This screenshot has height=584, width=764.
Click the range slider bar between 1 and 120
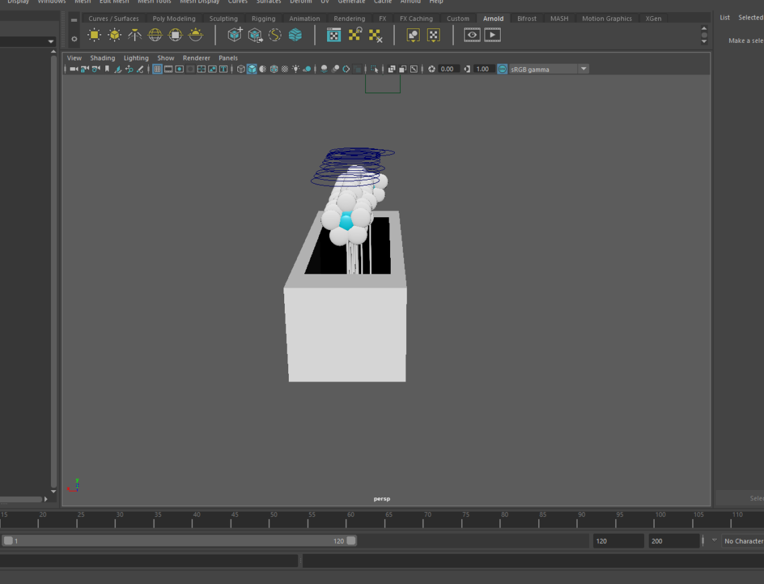click(180, 540)
